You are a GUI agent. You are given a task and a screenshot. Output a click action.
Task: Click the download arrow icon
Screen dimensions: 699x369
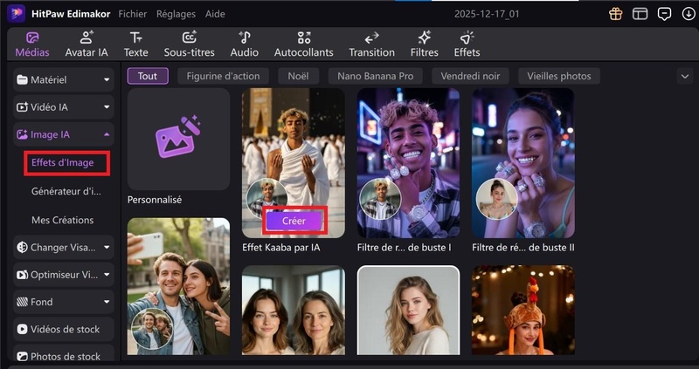click(689, 14)
